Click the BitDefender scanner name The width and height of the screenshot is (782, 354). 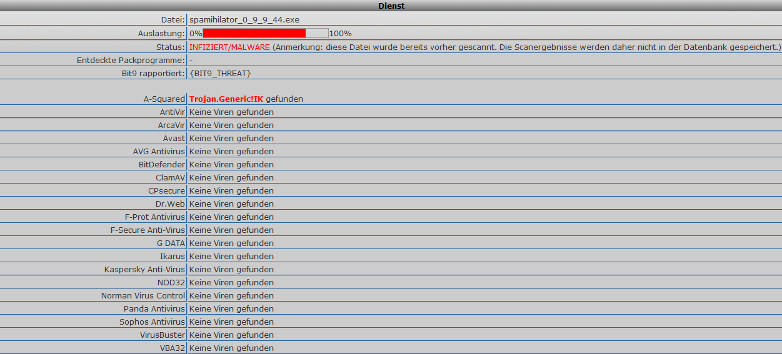tap(162, 164)
